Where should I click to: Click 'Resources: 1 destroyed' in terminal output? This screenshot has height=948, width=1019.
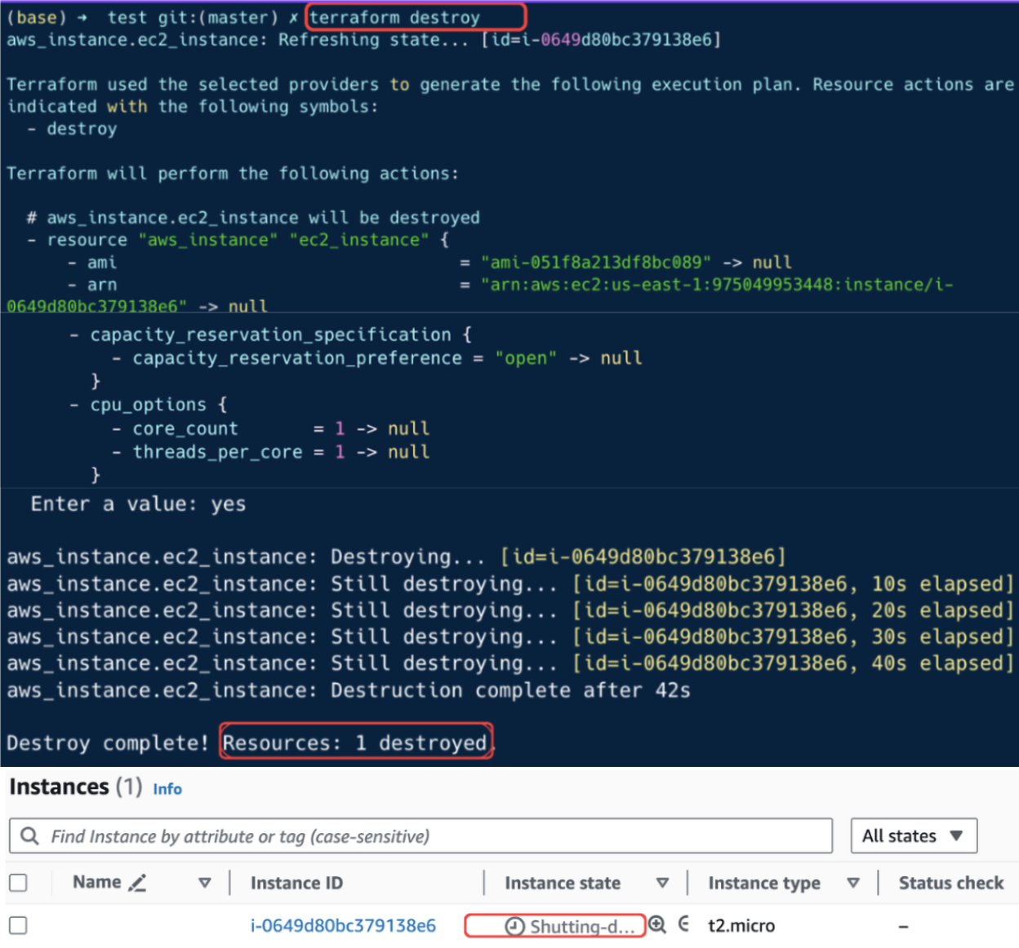[x=354, y=743]
